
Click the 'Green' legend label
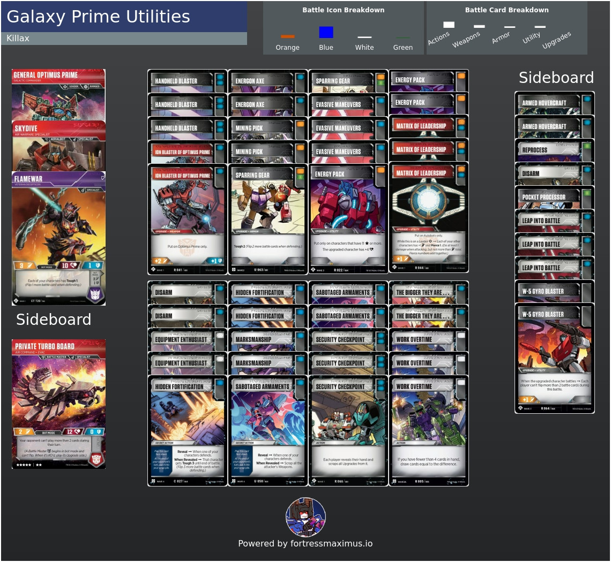point(403,48)
